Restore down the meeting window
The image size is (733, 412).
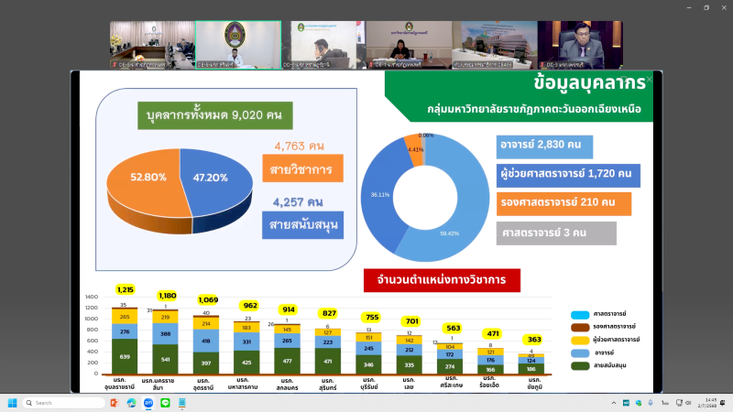point(706,7)
